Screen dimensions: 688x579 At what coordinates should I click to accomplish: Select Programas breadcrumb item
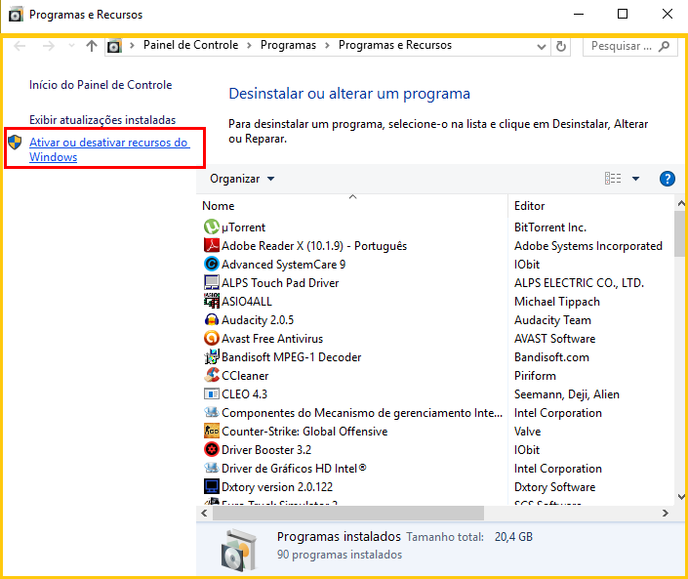coord(288,45)
